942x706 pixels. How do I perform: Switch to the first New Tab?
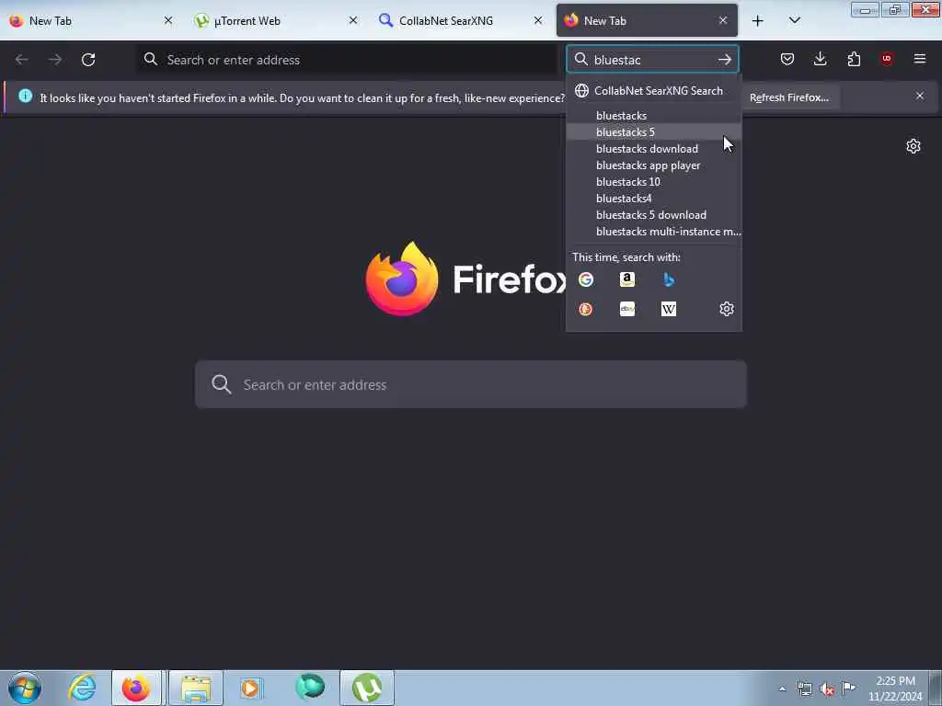tap(90, 21)
